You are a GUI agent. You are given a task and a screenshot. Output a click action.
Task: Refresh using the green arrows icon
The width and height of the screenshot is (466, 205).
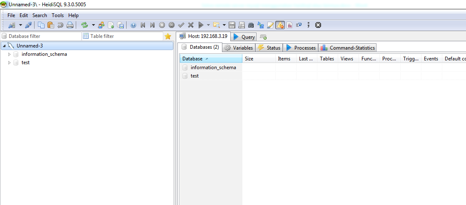tap(85, 25)
